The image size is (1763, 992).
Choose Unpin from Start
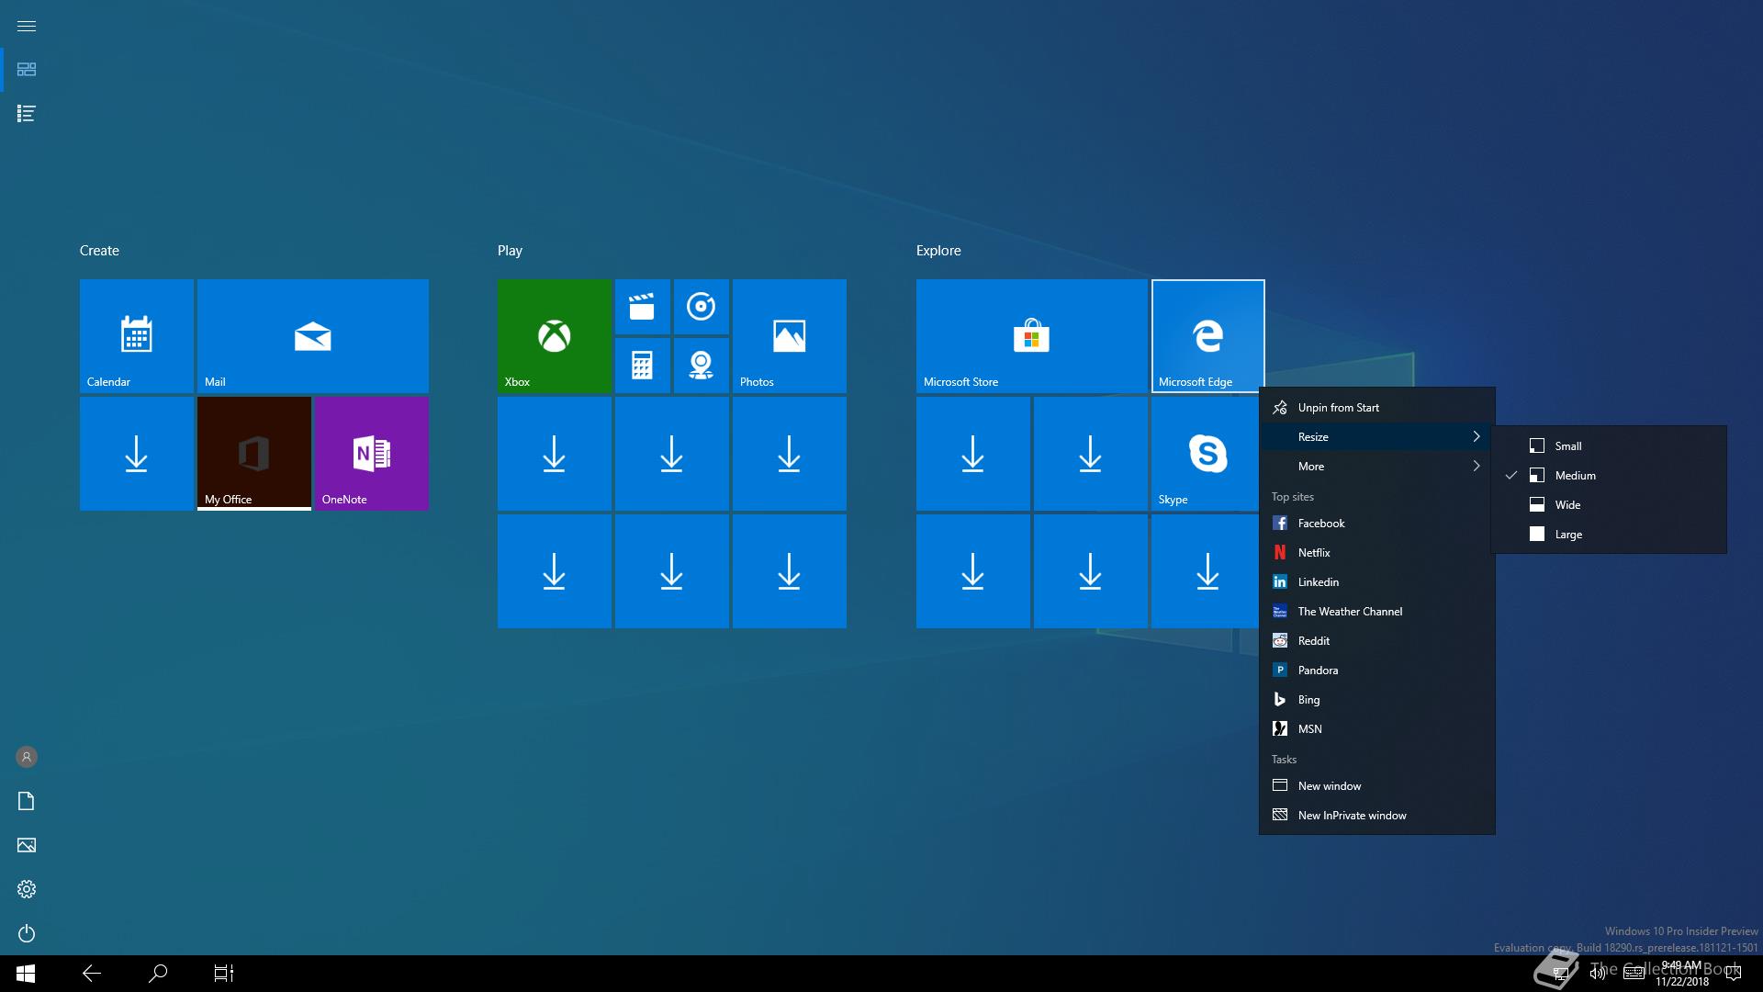[1338, 408]
